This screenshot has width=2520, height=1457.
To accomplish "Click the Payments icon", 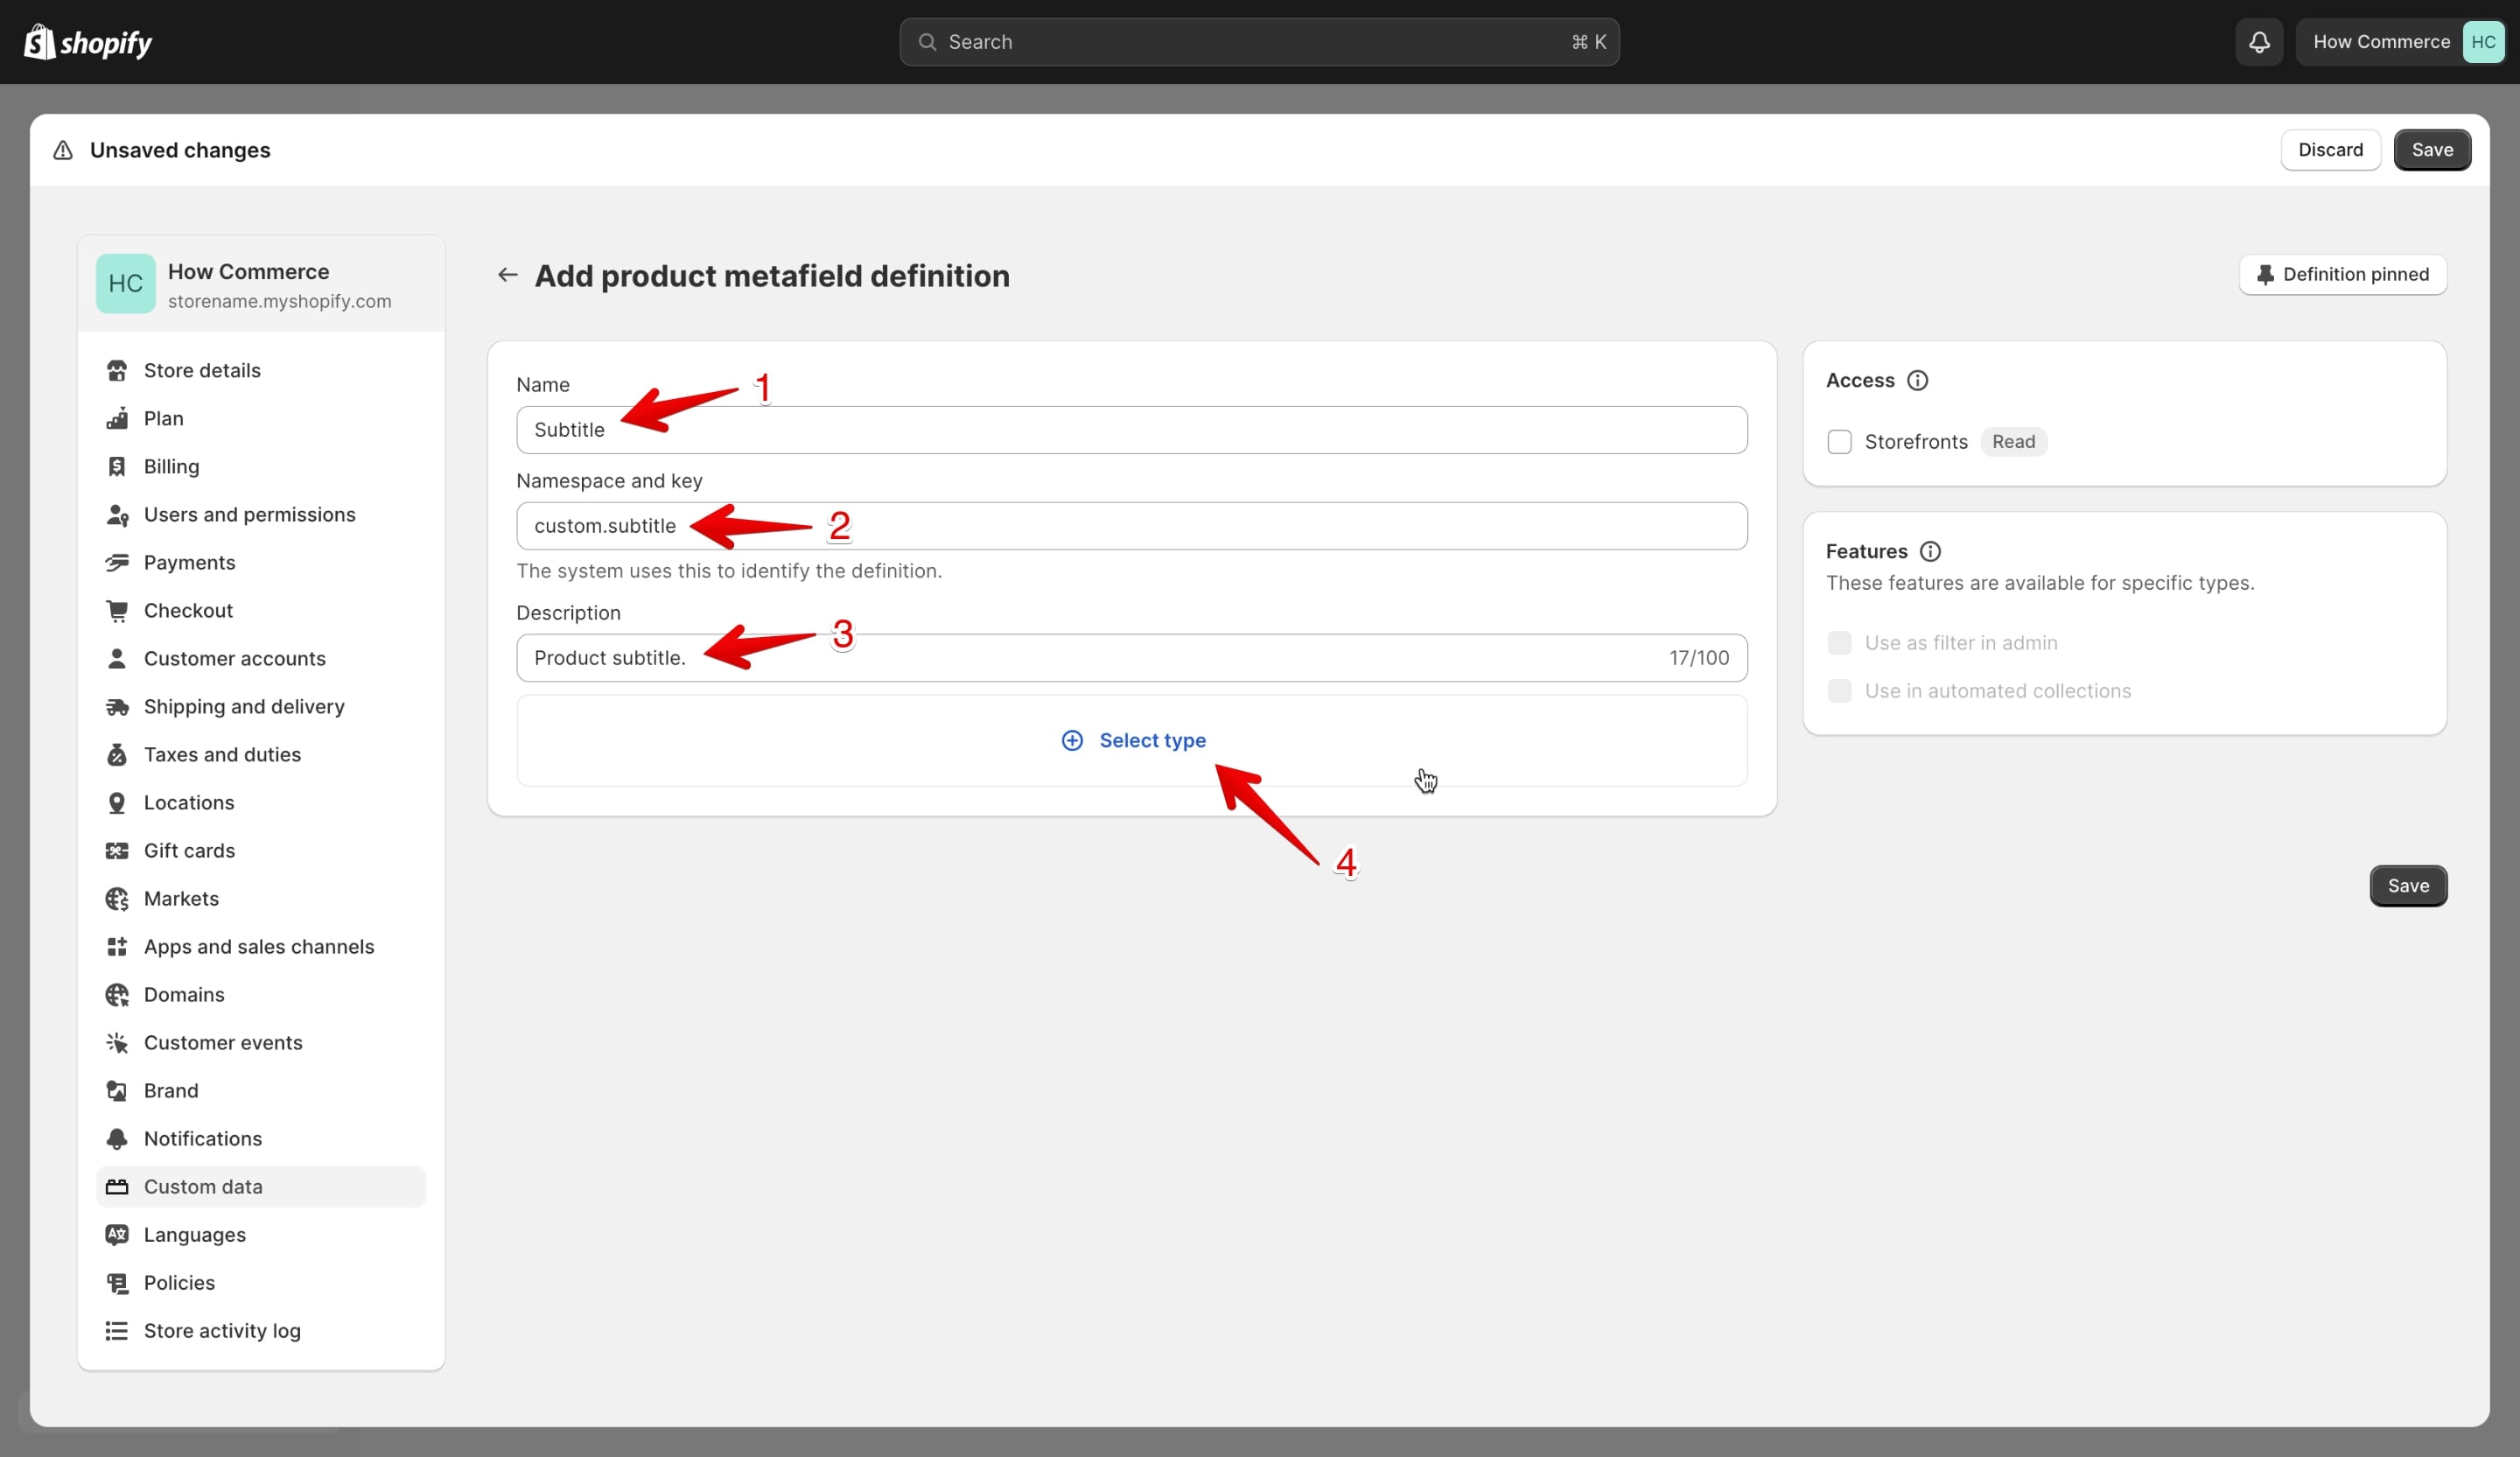I will (117, 563).
